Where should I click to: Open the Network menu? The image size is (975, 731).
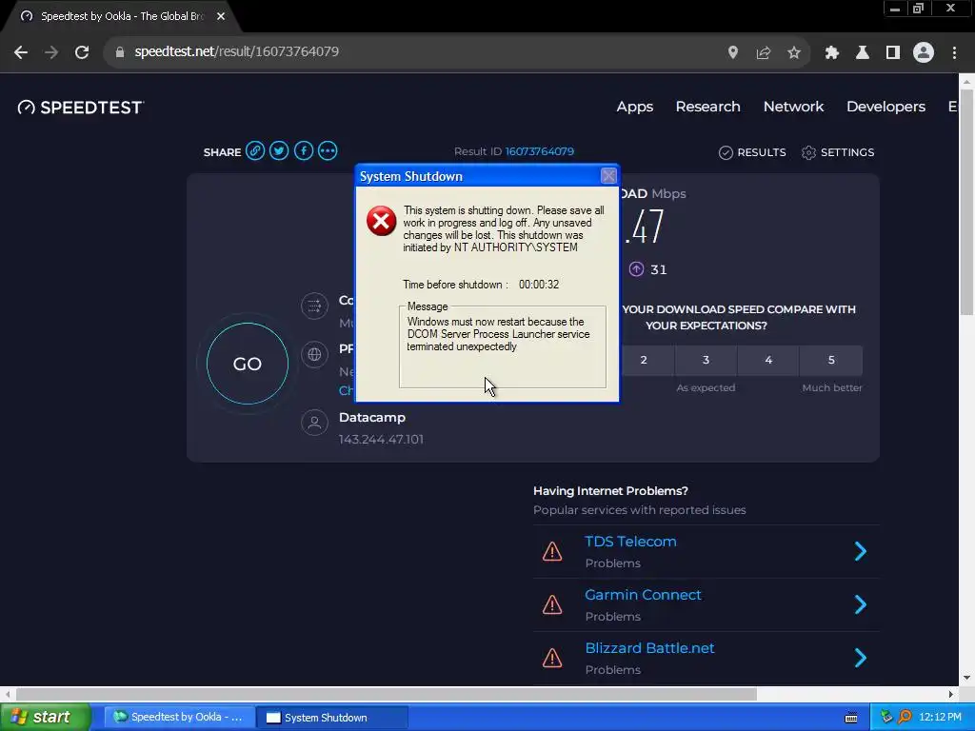click(x=793, y=107)
